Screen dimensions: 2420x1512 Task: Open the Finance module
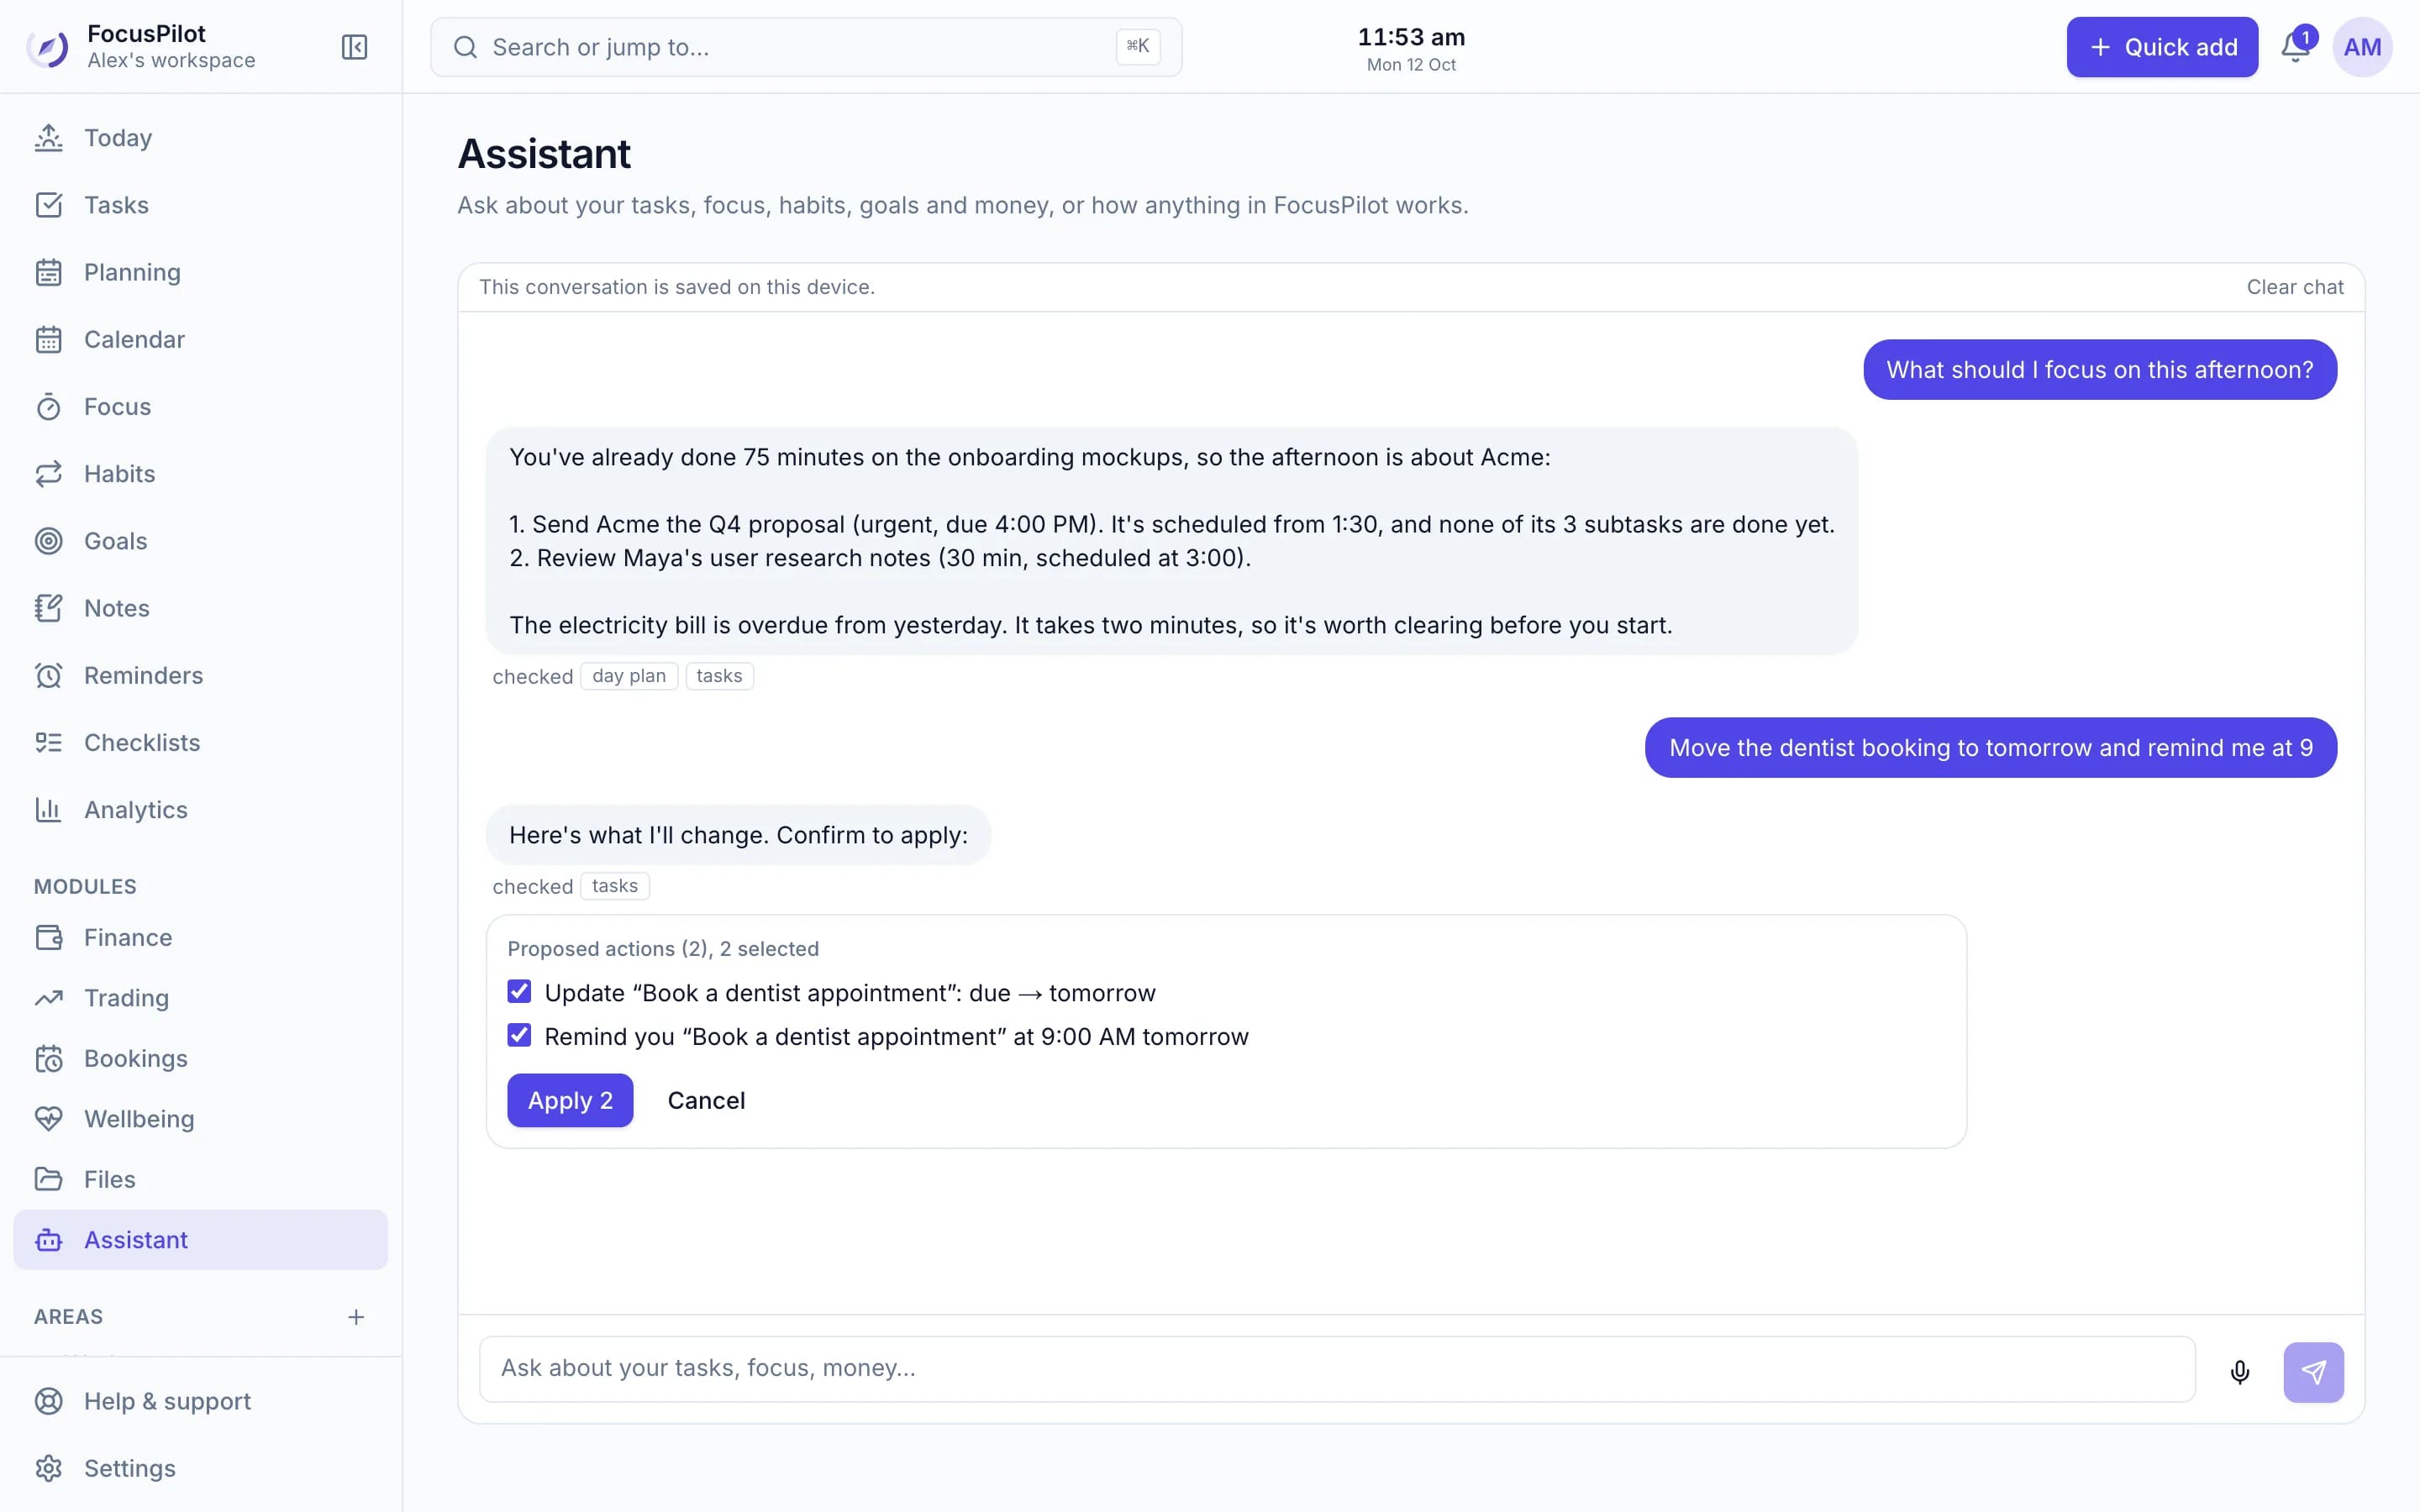coord(200,937)
